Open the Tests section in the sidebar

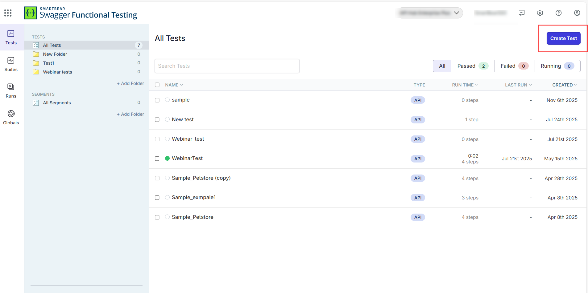click(x=11, y=38)
